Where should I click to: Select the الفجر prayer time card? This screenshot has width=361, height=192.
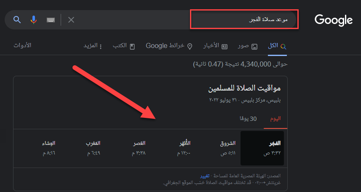click(262, 148)
